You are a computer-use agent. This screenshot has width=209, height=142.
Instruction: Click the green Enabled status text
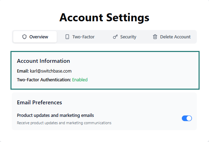(x=80, y=80)
